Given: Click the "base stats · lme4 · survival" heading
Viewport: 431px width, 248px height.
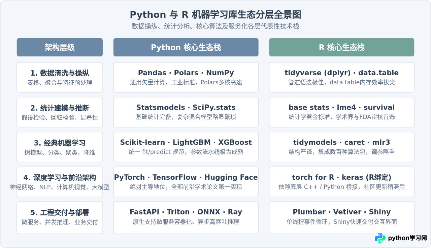Looking at the screenshot, I should (342, 108).
